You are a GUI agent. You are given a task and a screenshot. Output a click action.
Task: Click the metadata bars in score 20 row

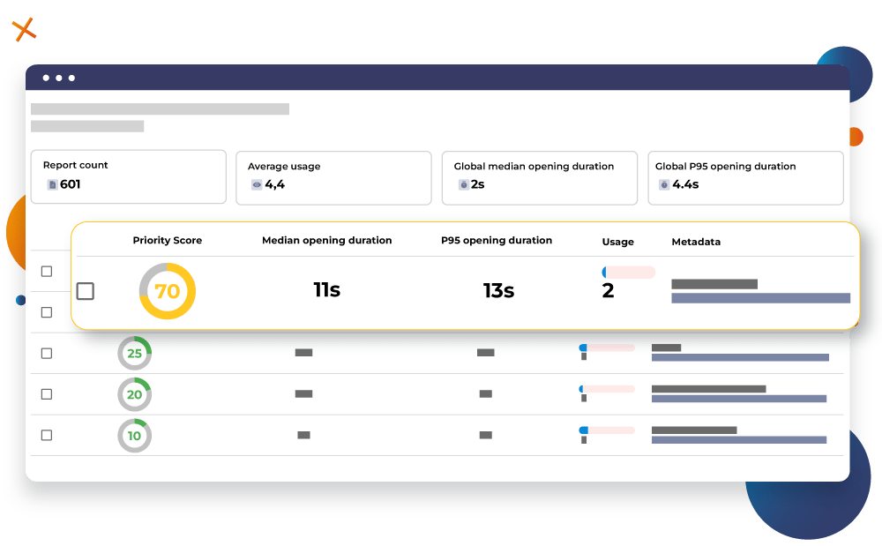coord(739,393)
